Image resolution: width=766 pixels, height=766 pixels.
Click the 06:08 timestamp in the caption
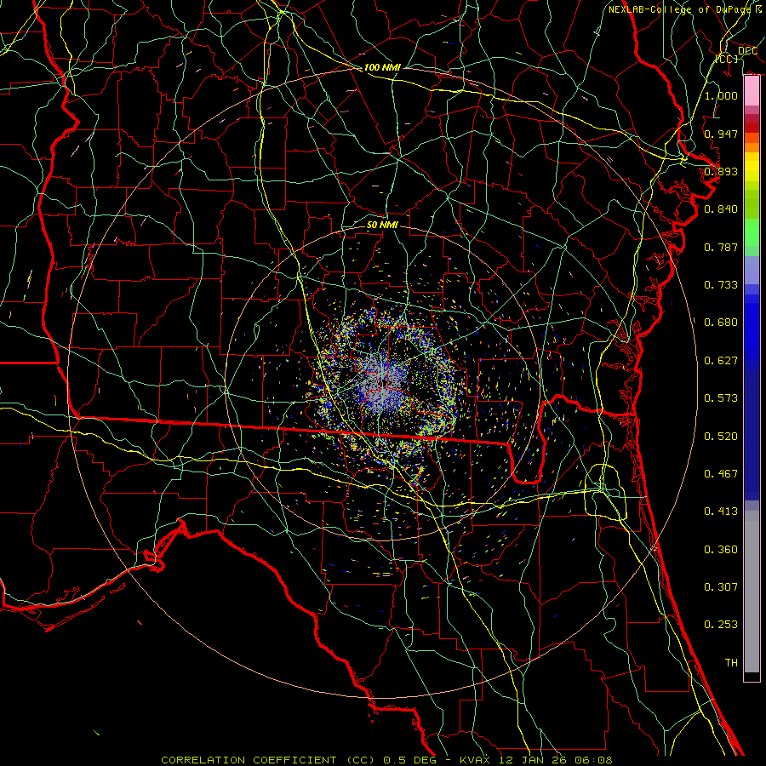click(x=595, y=760)
